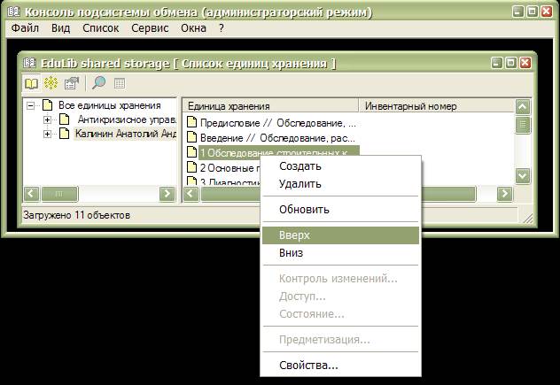560x385 pixels.
Task: Select Создать from the context menu
Action: click(300, 166)
